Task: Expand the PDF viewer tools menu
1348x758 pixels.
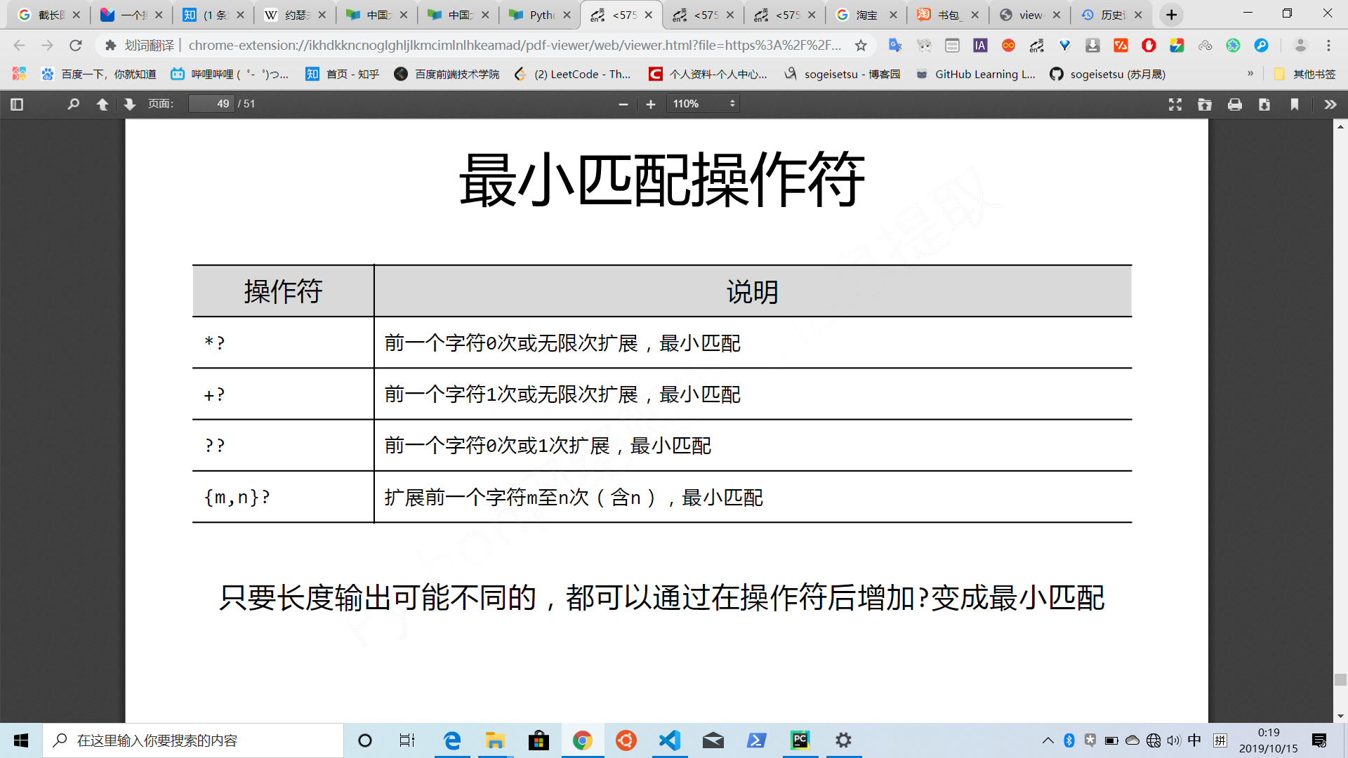Action: [1330, 104]
